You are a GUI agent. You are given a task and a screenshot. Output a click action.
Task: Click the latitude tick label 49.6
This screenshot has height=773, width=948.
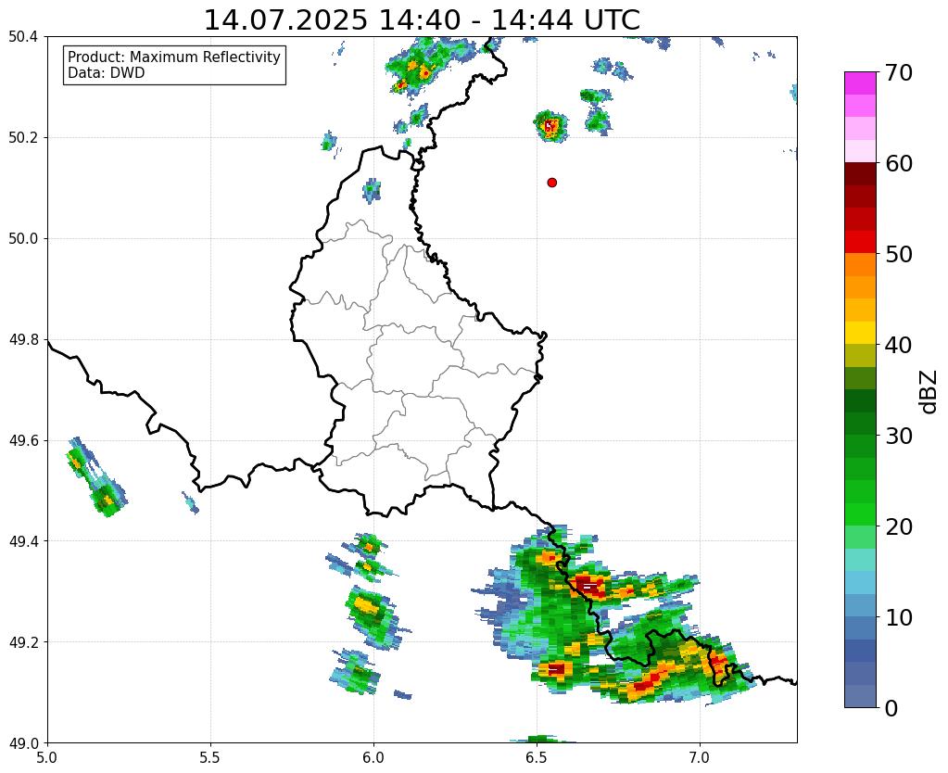tap(23, 441)
